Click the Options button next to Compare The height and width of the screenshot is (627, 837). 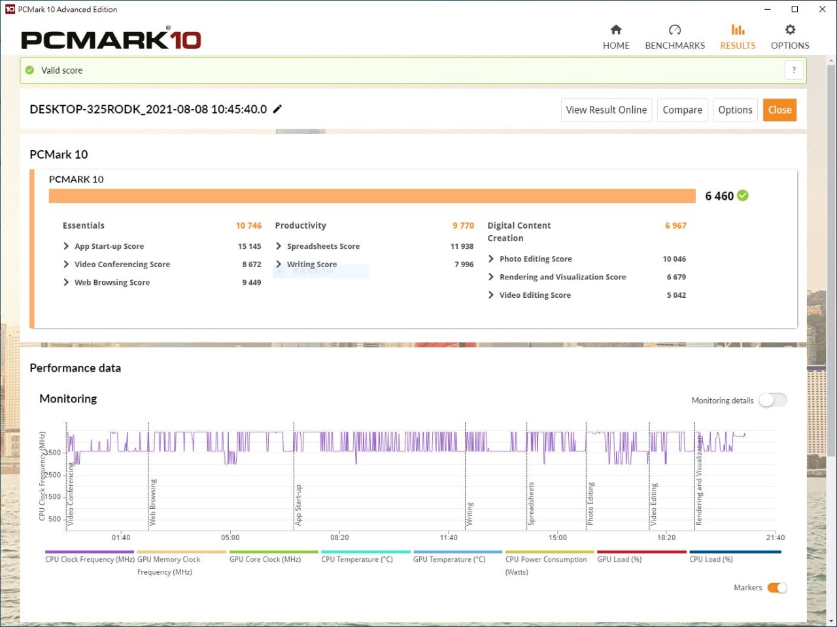pyautogui.click(x=735, y=110)
